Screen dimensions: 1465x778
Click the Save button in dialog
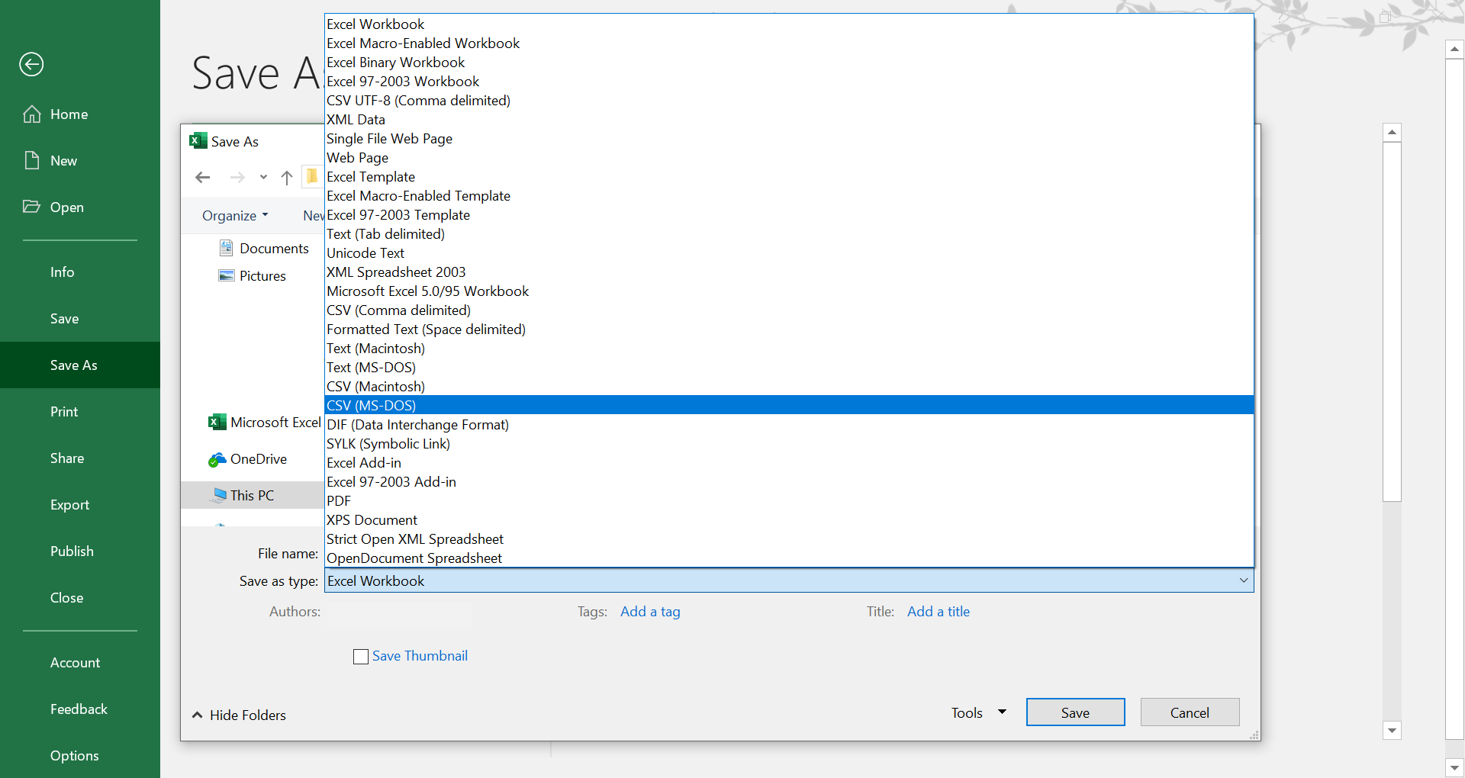pos(1075,712)
